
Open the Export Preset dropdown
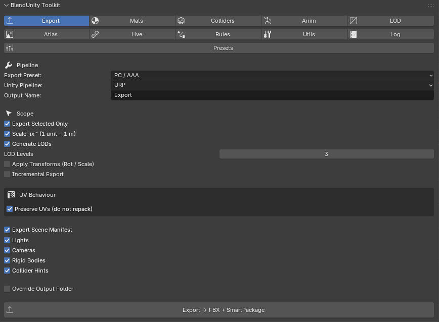coord(272,75)
